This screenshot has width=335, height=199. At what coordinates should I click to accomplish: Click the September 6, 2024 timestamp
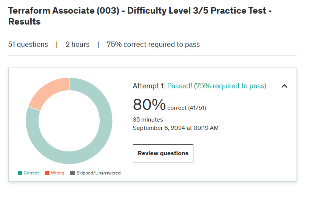(176, 128)
